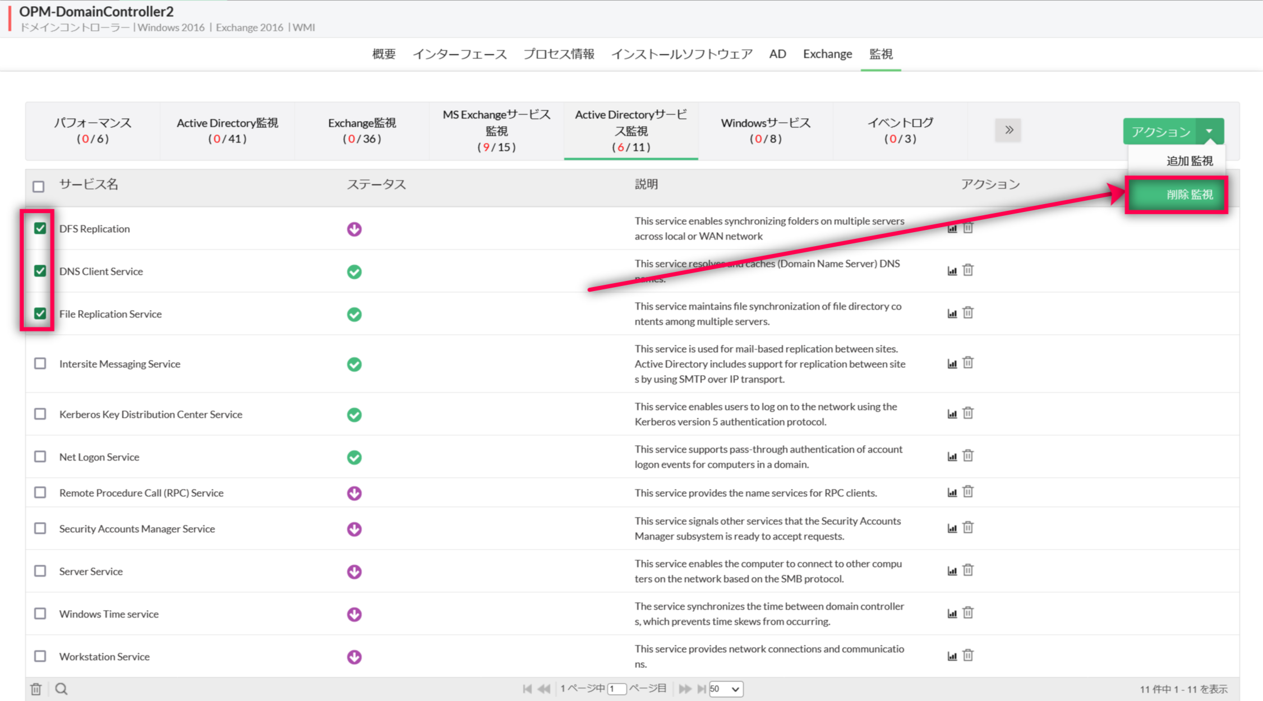Click graph icon for Server Service
Viewport: 1263px width, 701px height.
pos(952,571)
